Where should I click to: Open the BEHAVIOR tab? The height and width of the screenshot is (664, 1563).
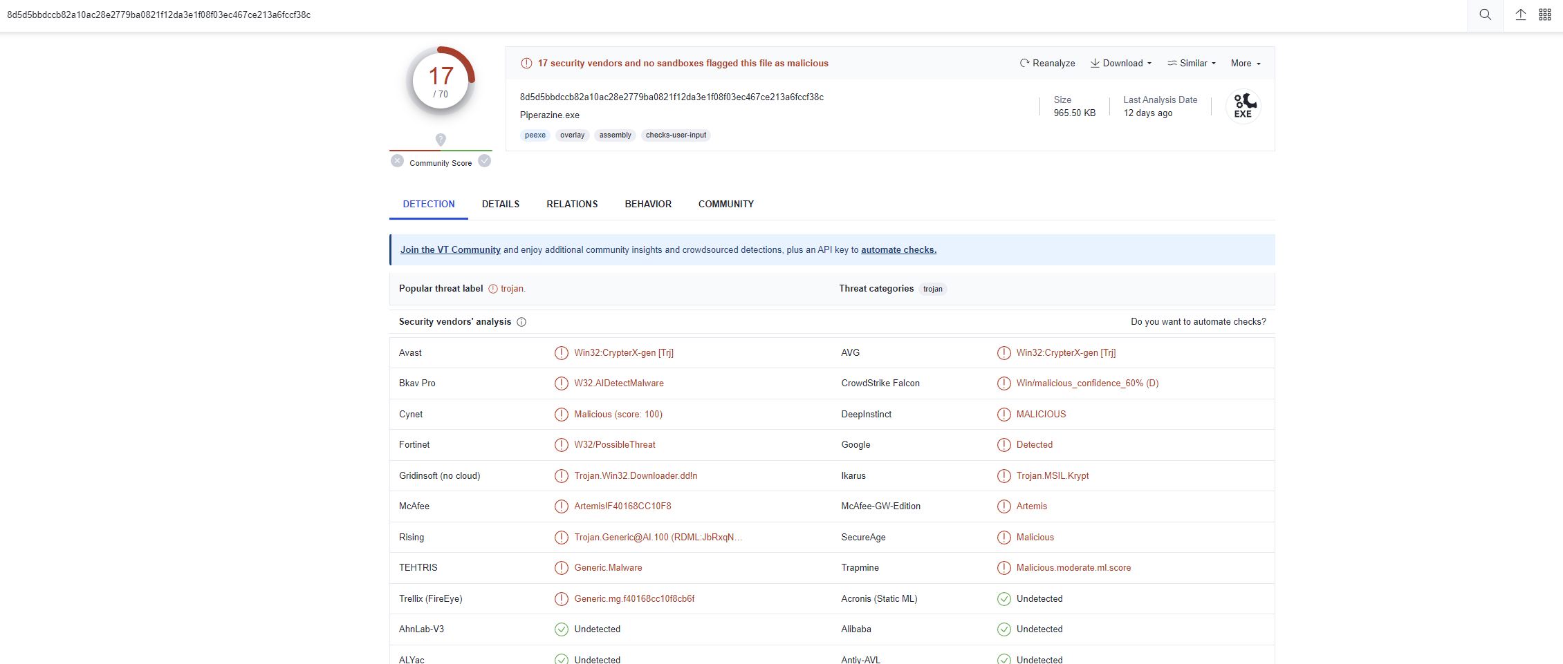coord(648,205)
